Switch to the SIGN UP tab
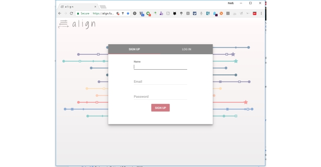Image resolution: width=321 pixels, height=167 pixels. coord(134,49)
